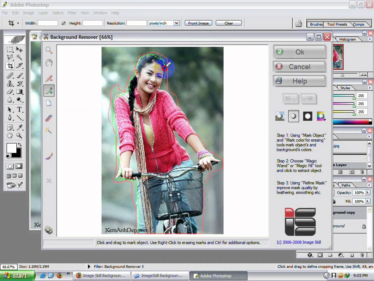
Task: Click the Histogram thumbnail preview
Action: click(x=338, y=57)
